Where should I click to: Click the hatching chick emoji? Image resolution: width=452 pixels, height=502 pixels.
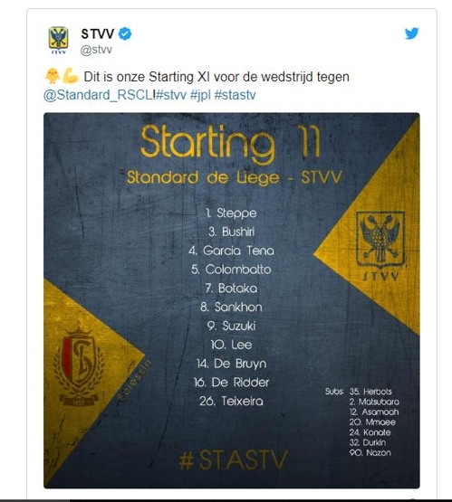52,76
